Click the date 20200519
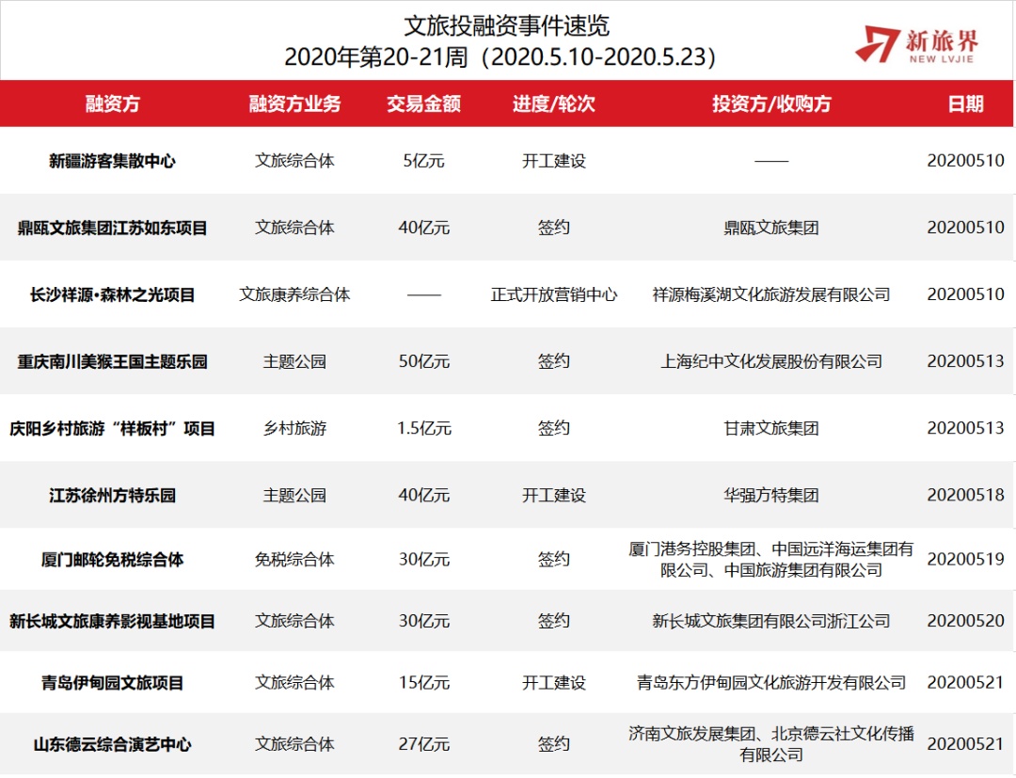The image size is (1016, 778). (965, 559)
